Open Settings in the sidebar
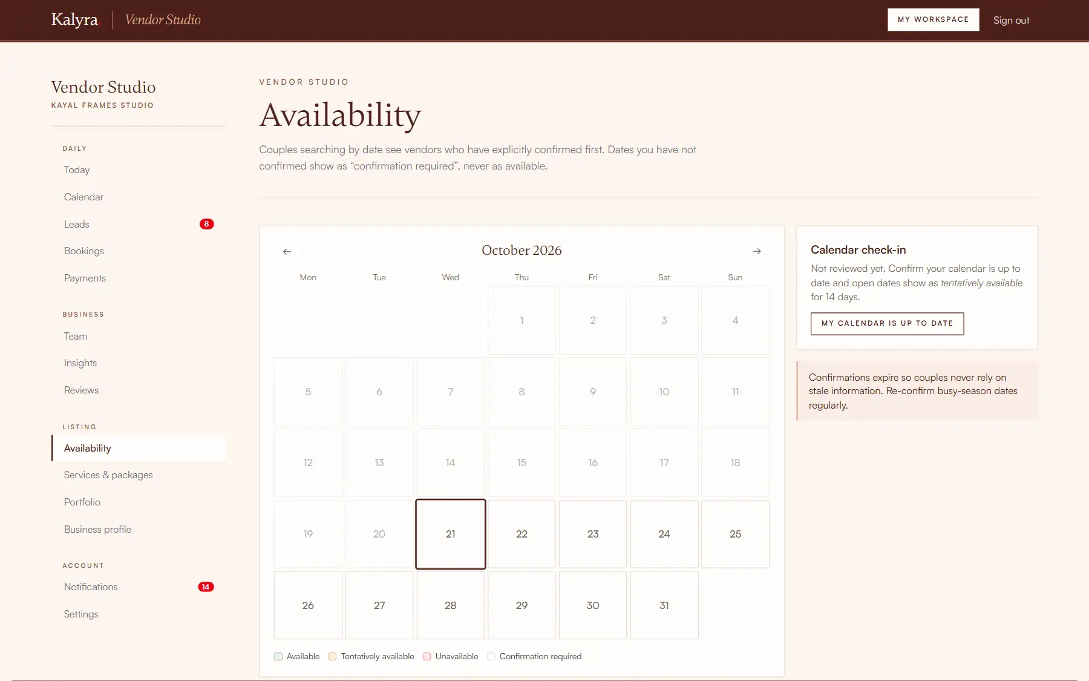This screenshot has height=681, width=1089. point(139,614)
